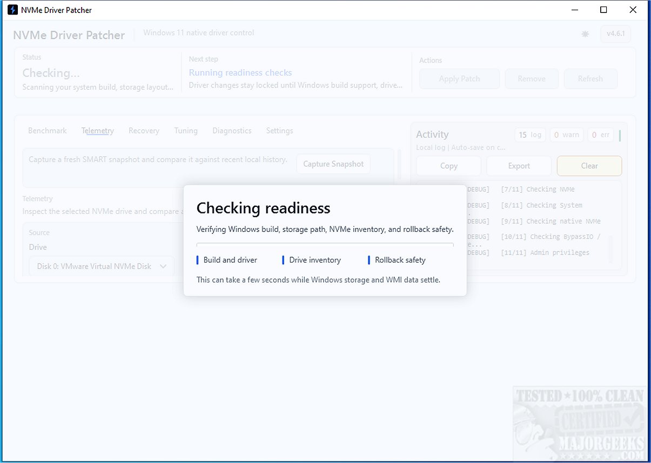Go to the Tuning tab
Screen dimensions: 651x463
pos(186,131)
